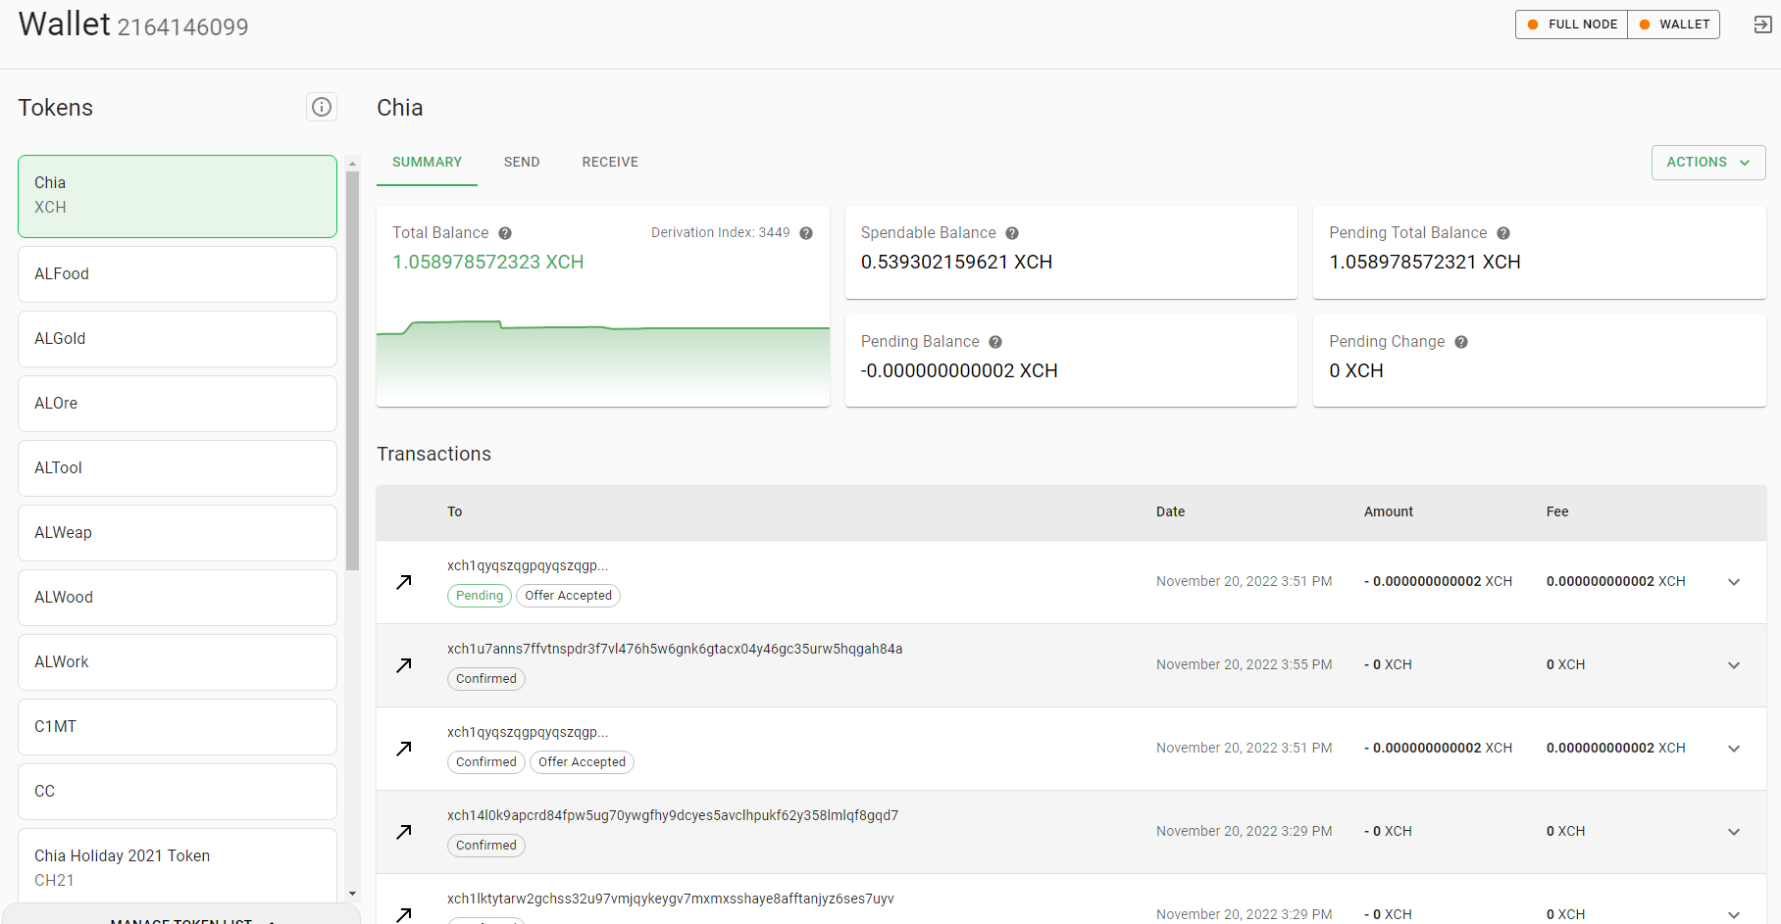Image resolution: width=1781 pixels, height=924 pixels.
Task: Open the xch1u7anns transaction address link
Action: pos(674,648)
